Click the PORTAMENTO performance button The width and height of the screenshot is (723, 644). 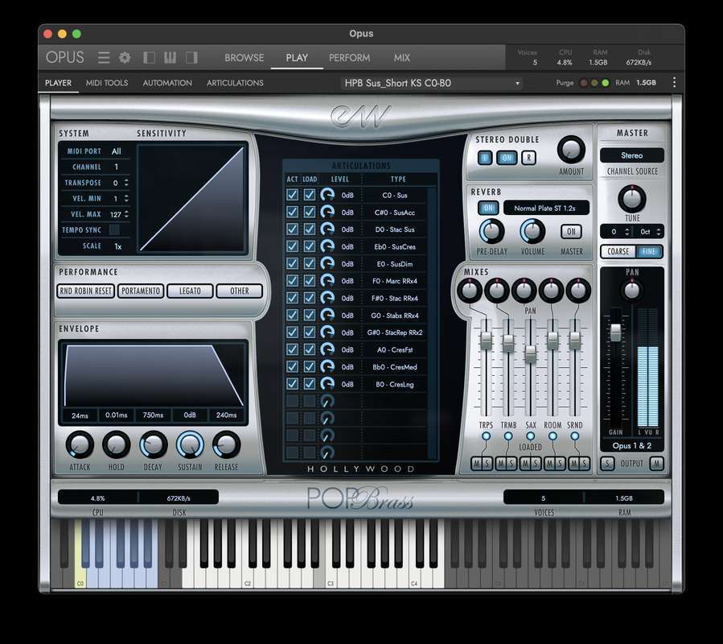141,291
